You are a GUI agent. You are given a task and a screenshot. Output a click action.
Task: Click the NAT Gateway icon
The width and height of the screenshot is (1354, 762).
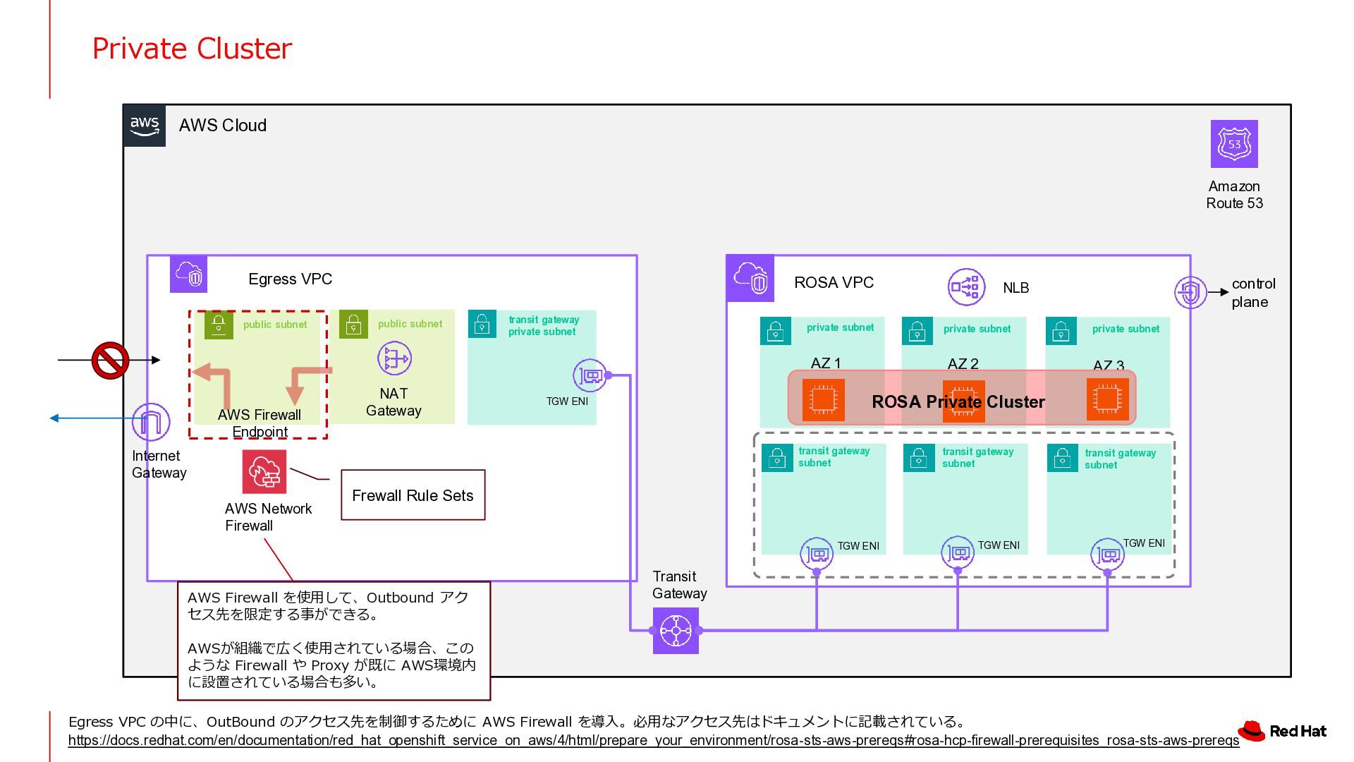[394, 358]
